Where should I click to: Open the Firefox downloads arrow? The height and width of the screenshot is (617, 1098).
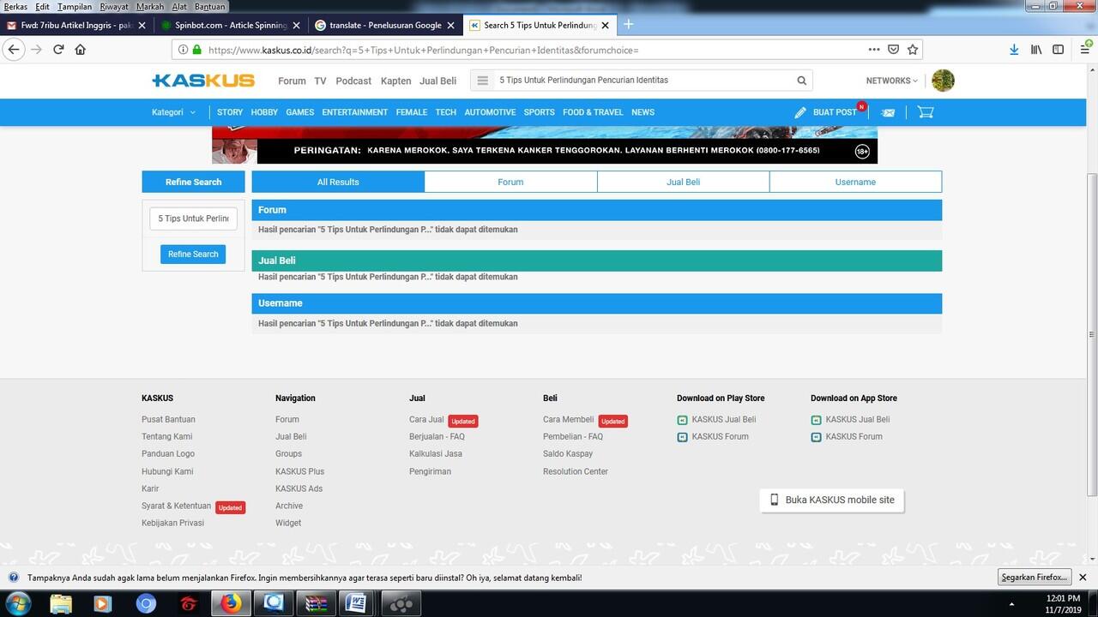1014,50
